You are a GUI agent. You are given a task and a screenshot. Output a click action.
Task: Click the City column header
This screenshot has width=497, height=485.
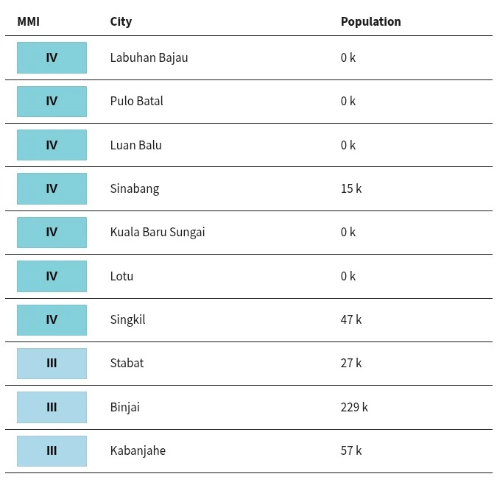click(121, 22)
